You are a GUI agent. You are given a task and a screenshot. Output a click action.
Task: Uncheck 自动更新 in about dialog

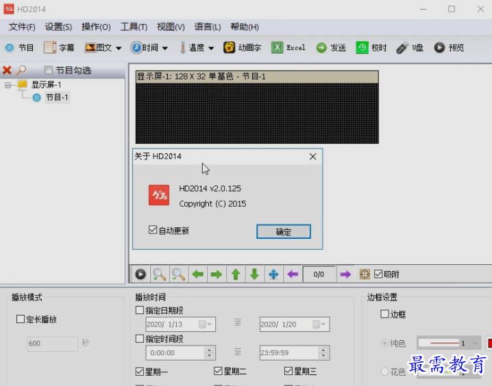click(x=153, y=230)
